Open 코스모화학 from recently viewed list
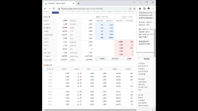Image resolution: width=198 pixels, height=111 pixels. (x=142, y=103)
